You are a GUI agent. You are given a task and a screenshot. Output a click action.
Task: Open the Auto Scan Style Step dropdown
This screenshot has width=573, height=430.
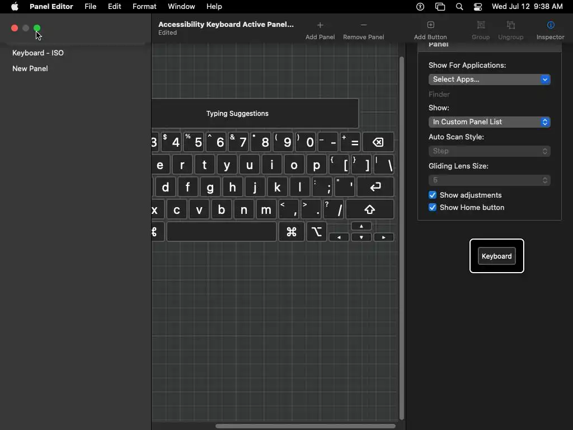click(x=489, y=151)
